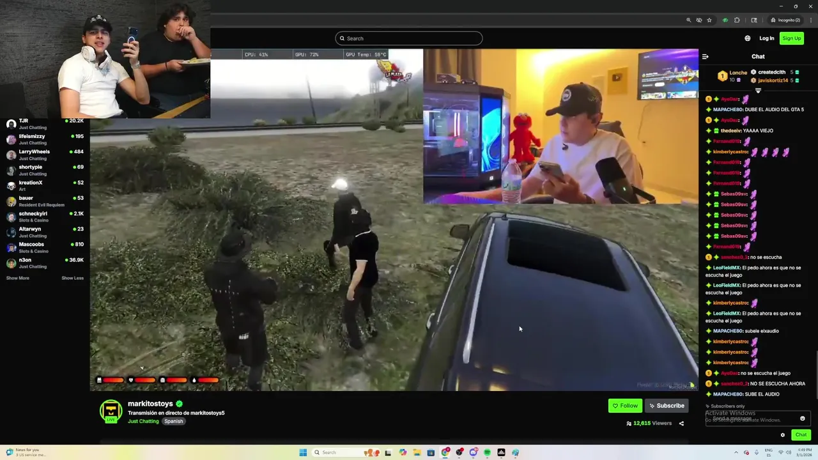Click markitostoys channel name
Image resolution: width=818 pixels, height=460 pixels.
pos(150,404)
